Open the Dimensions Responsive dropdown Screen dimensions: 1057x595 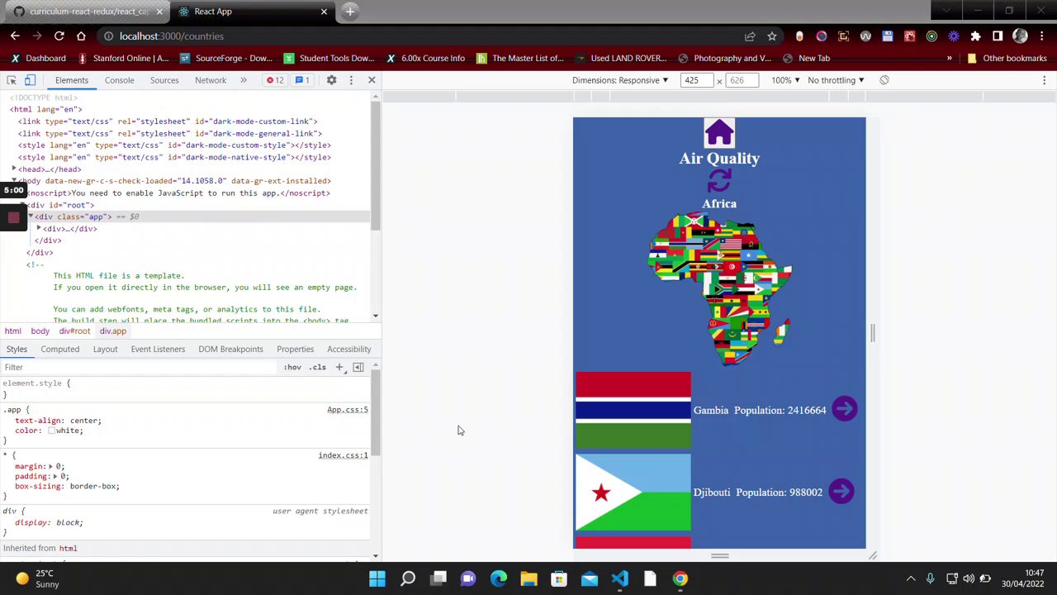click(620, 80)
